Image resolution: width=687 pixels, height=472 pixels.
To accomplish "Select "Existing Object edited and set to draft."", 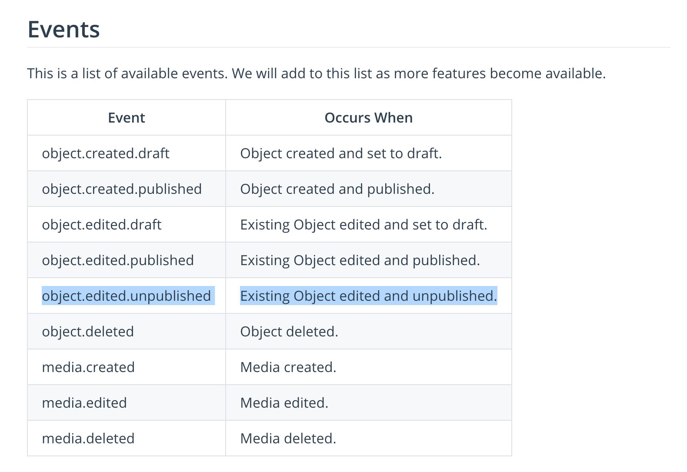I will (x=364, y=225).
